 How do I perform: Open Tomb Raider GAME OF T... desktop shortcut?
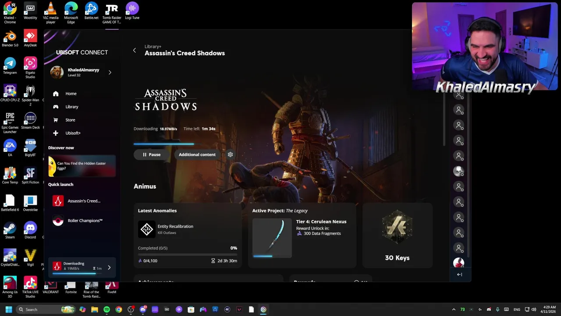coord(112,13)
